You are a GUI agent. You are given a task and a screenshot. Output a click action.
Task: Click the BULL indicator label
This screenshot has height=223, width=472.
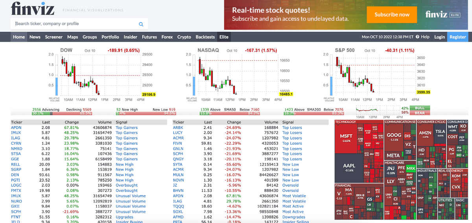click(x=420, y=108)
